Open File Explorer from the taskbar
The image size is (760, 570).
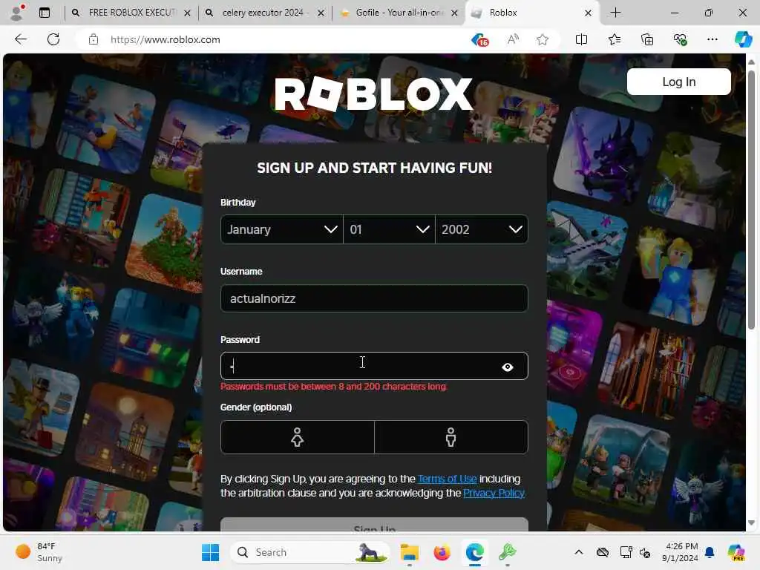410,552
